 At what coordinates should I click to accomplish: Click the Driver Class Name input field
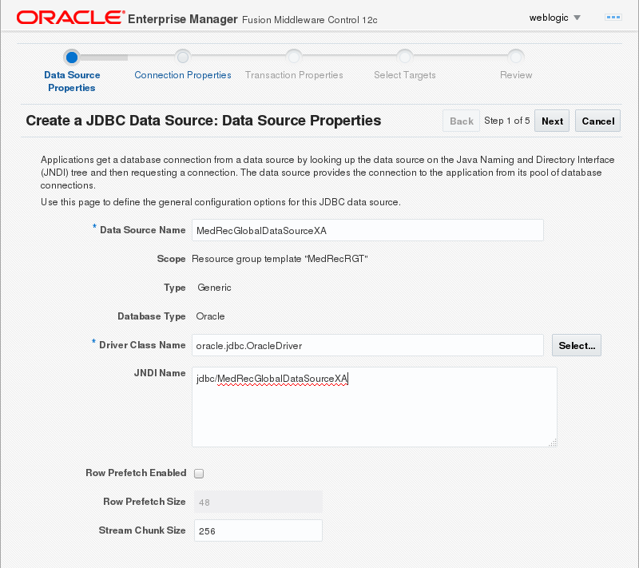(367, 346)
